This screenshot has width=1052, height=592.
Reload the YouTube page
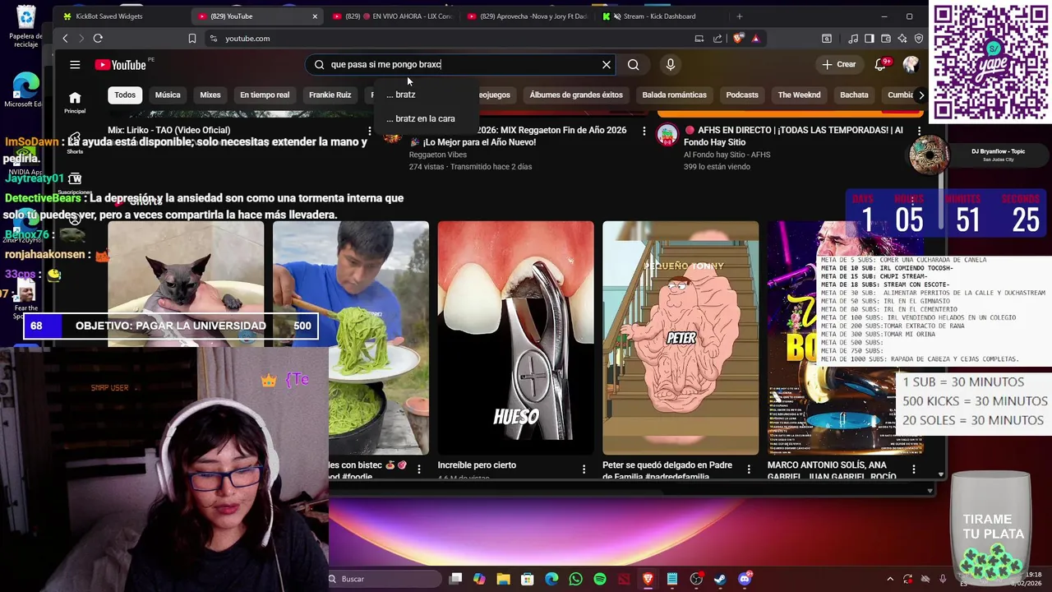tap(98, 38)
